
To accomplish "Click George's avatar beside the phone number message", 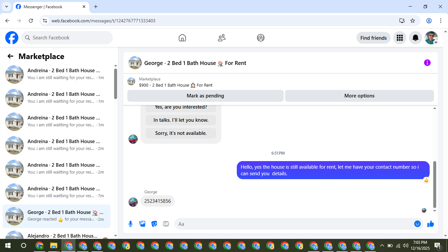I will pyautogui.click(x=133, y=202).
